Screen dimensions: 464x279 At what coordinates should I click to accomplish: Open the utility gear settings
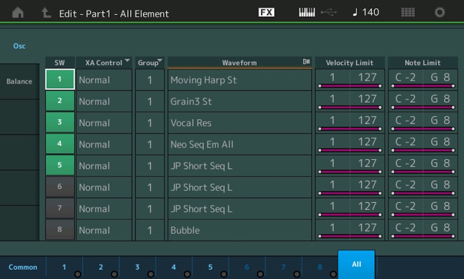tap(440, 12)
